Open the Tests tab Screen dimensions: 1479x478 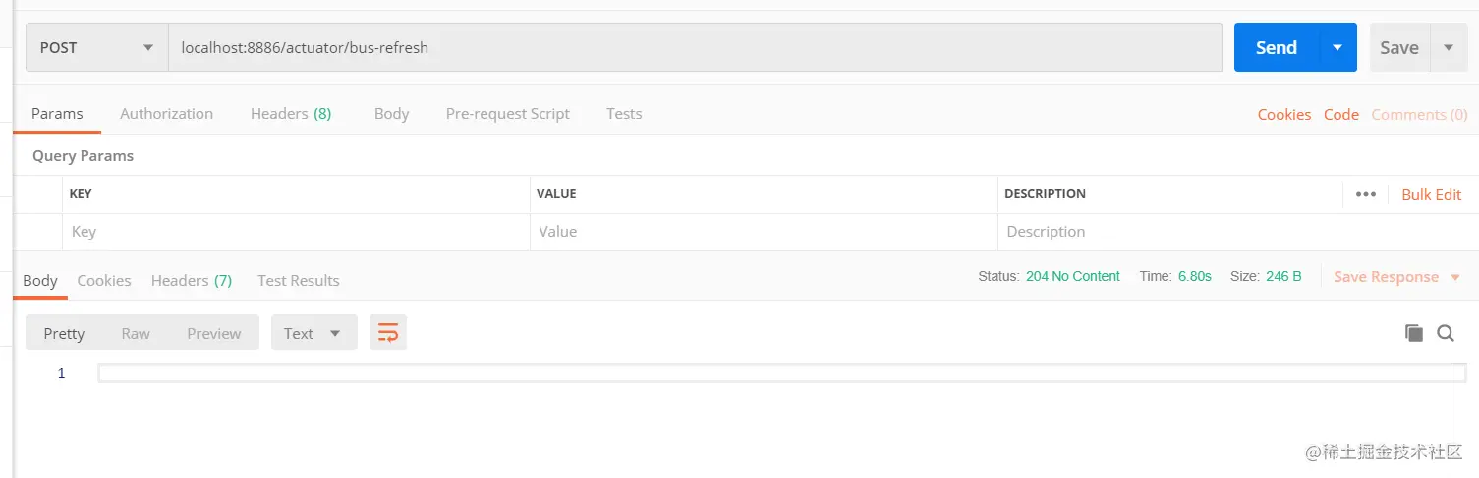[624, 114]
